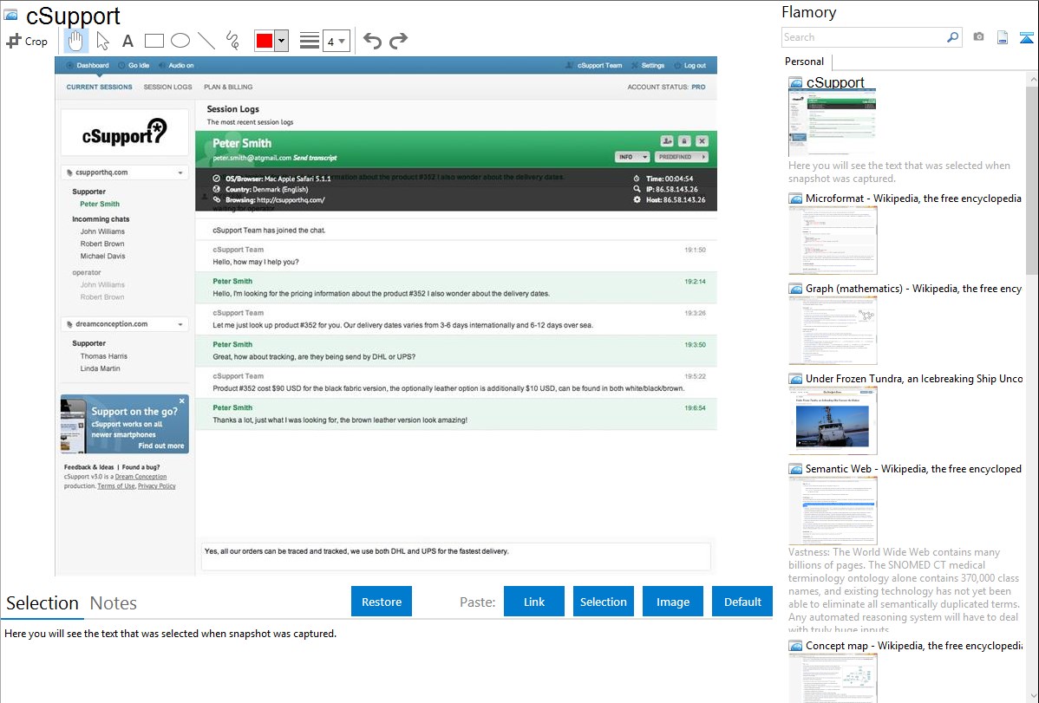Open the Concept map snapshot thumbnail
Image resolution: width=1039 pixels, height=703 pixels.
click(833, 678)
